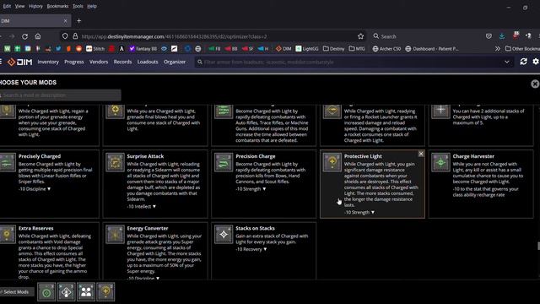Open the History menu
The width and height of the screenshot is (540, 304).
35,6
